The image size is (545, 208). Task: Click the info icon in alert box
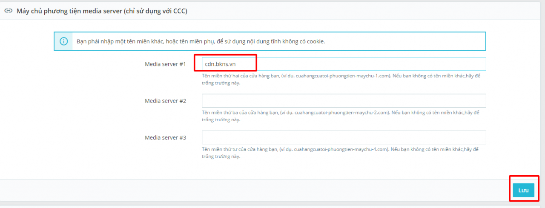point(63,41)
